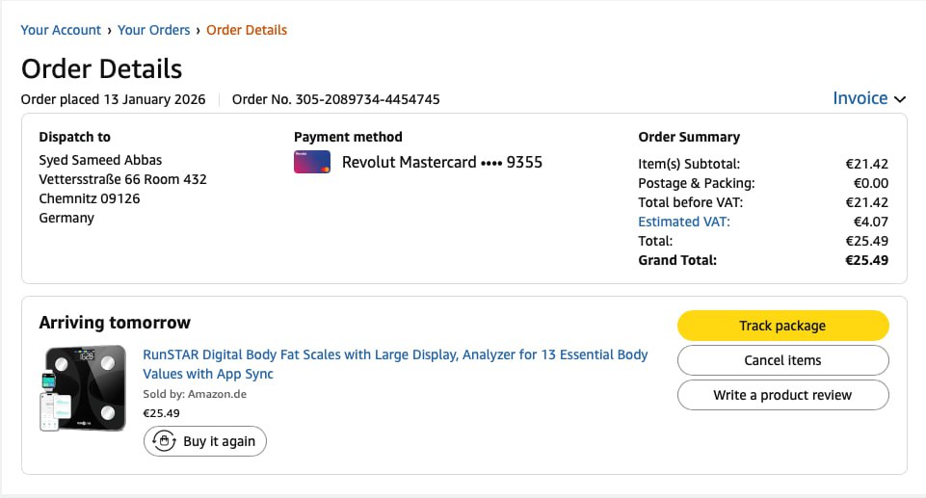The image size is (926, 498).
Task: Choose Write a product review
Action: [x=782, y=395]
